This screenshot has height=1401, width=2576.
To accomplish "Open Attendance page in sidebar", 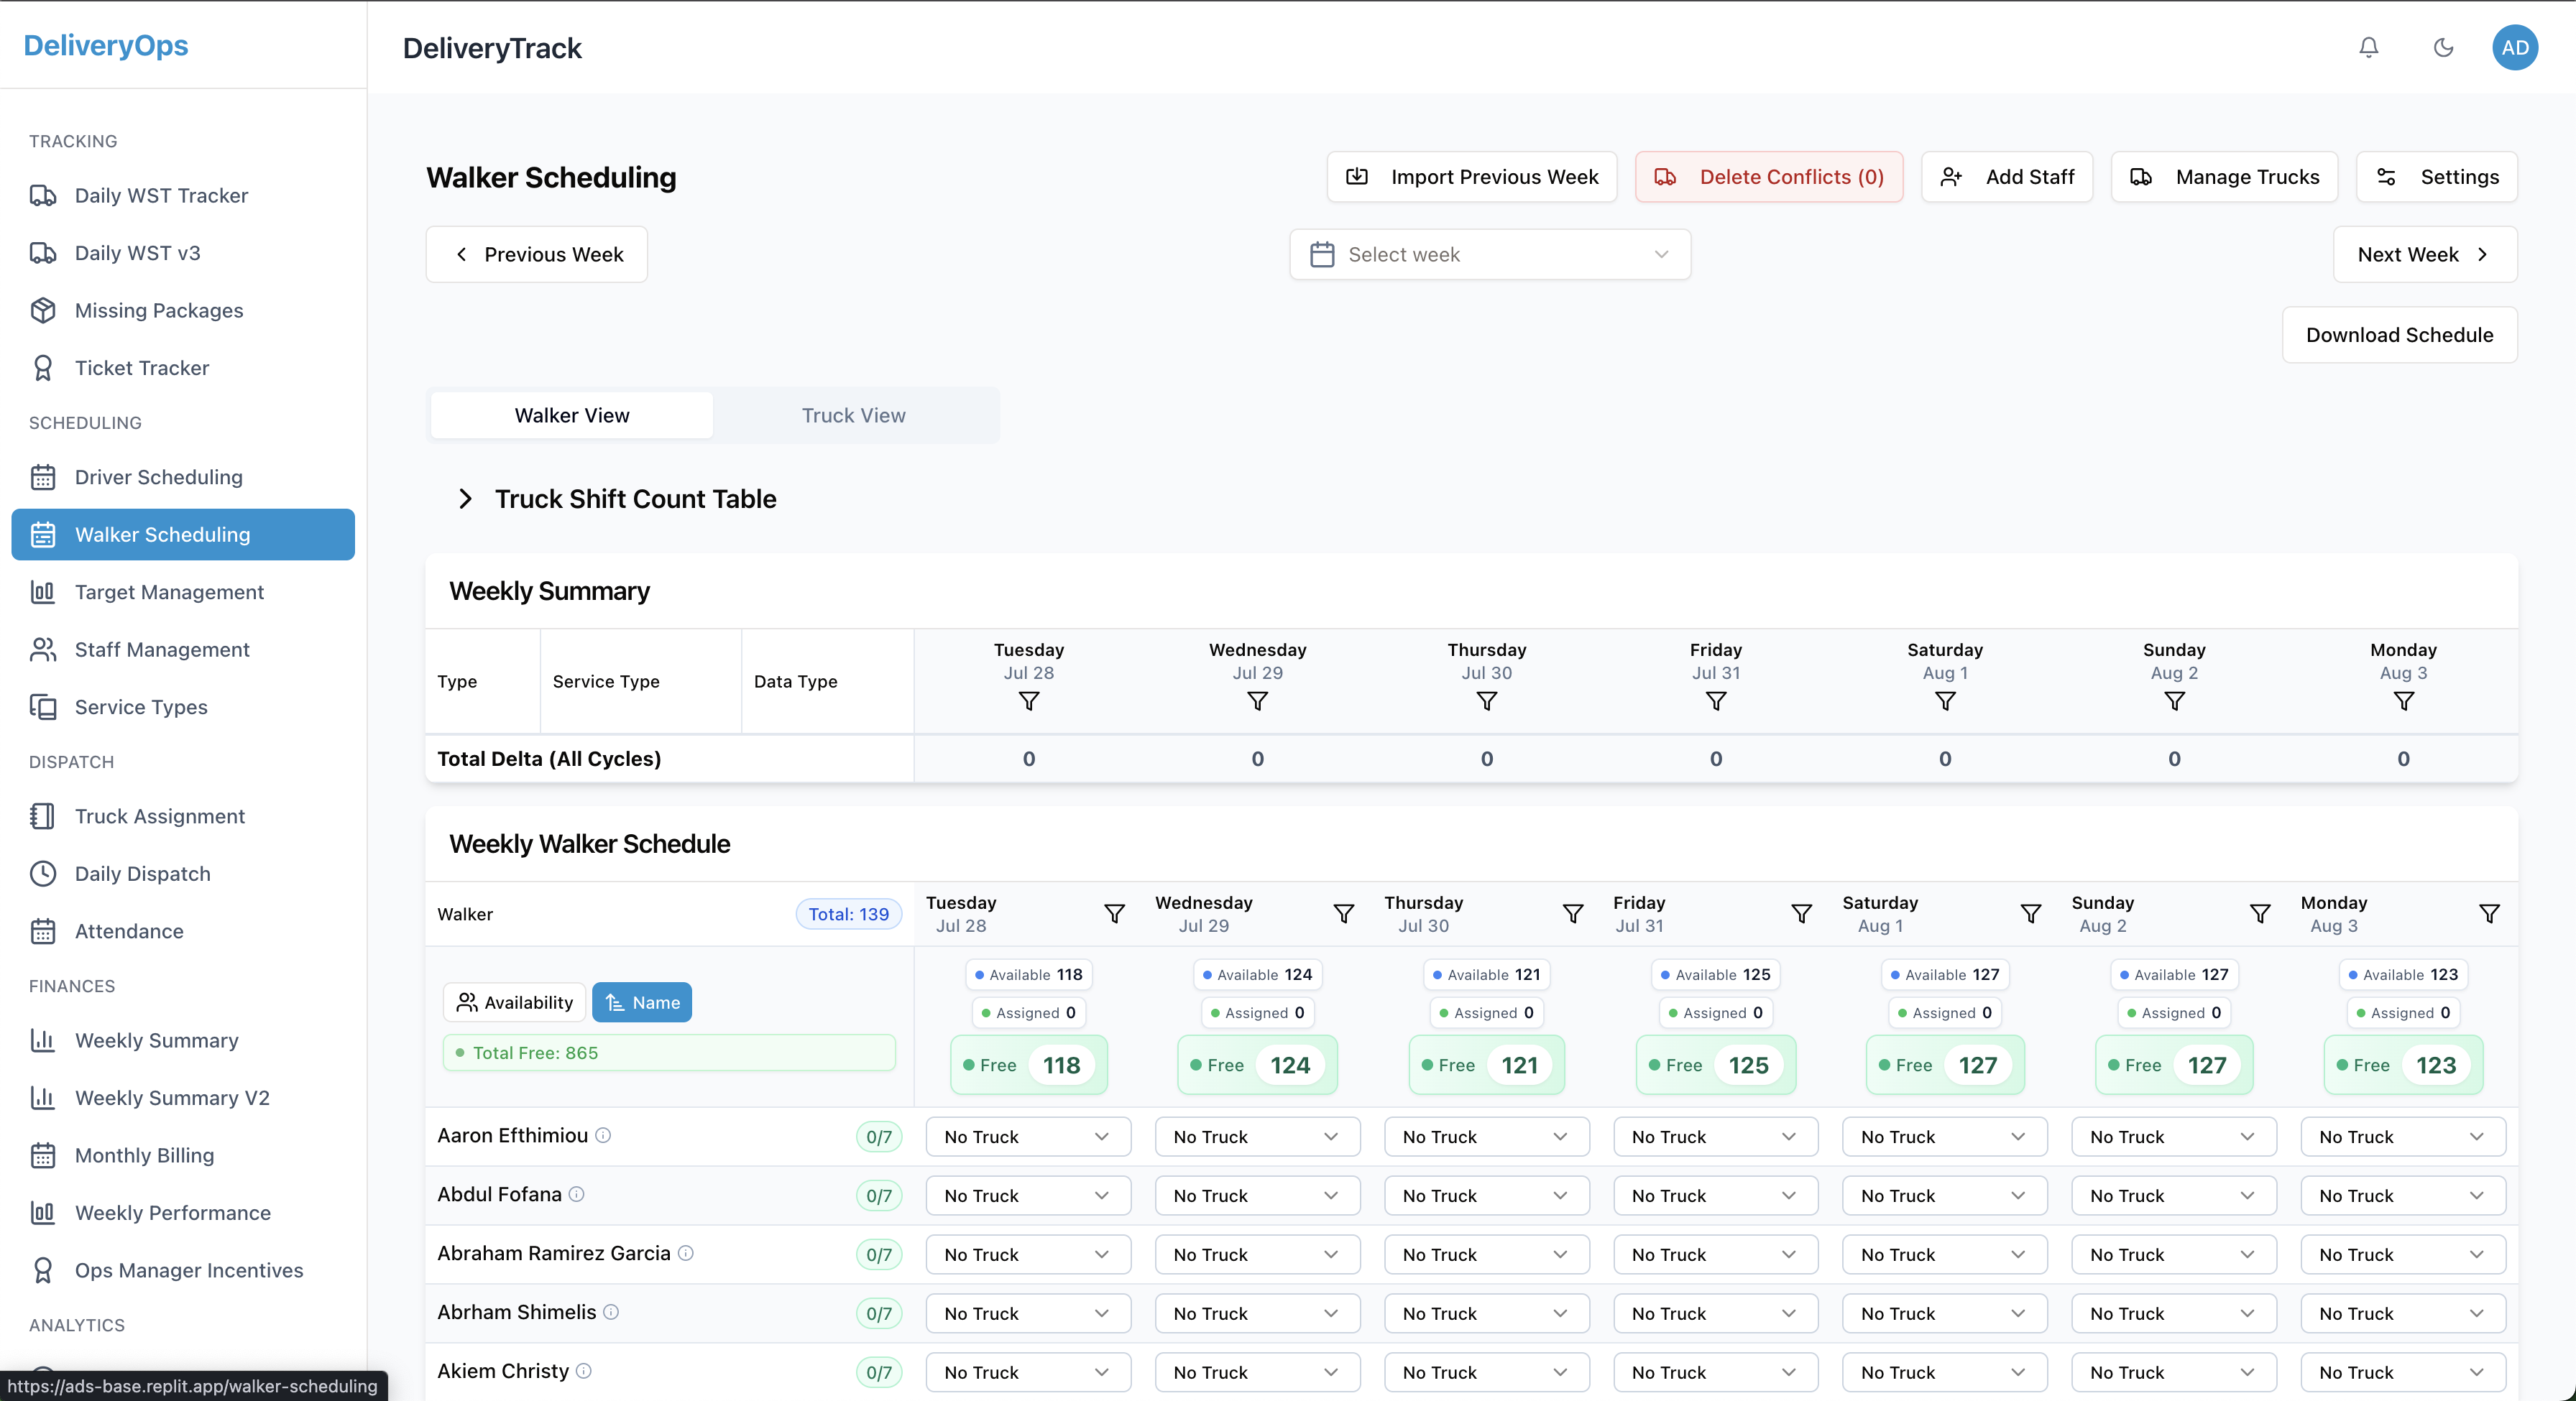I will [x=183, y=931].
